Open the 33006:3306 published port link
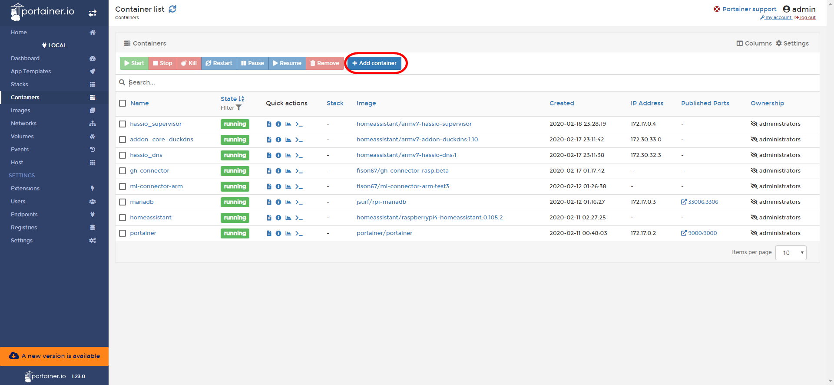This screenshot has height=385, width=834. pyautogui.click(x=700, y=202)
